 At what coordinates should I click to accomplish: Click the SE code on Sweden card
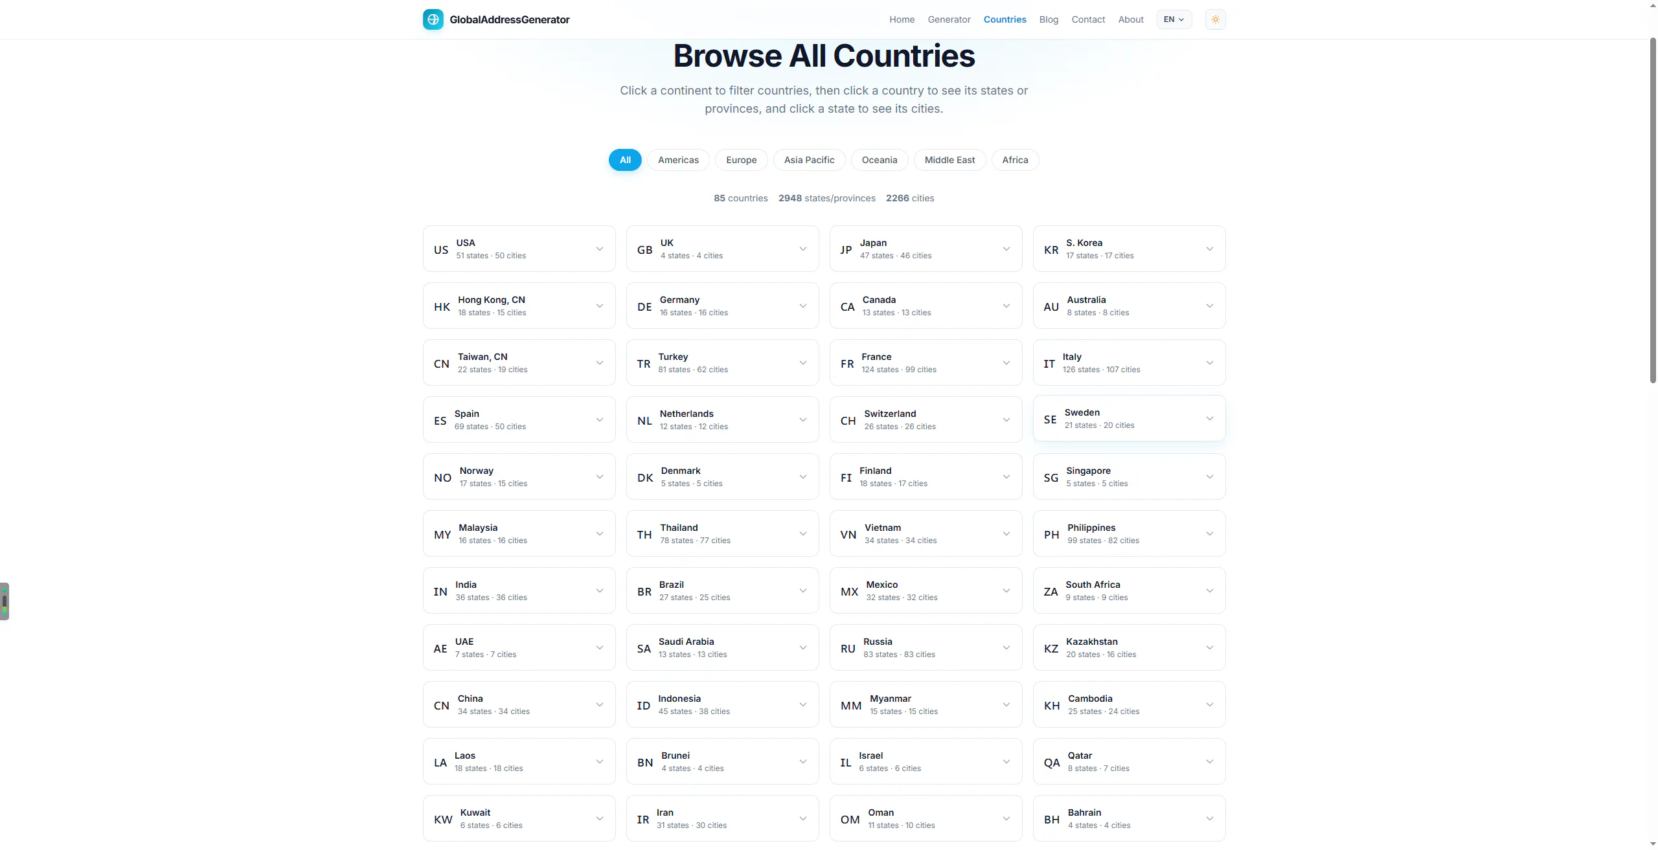point(1050,419)
